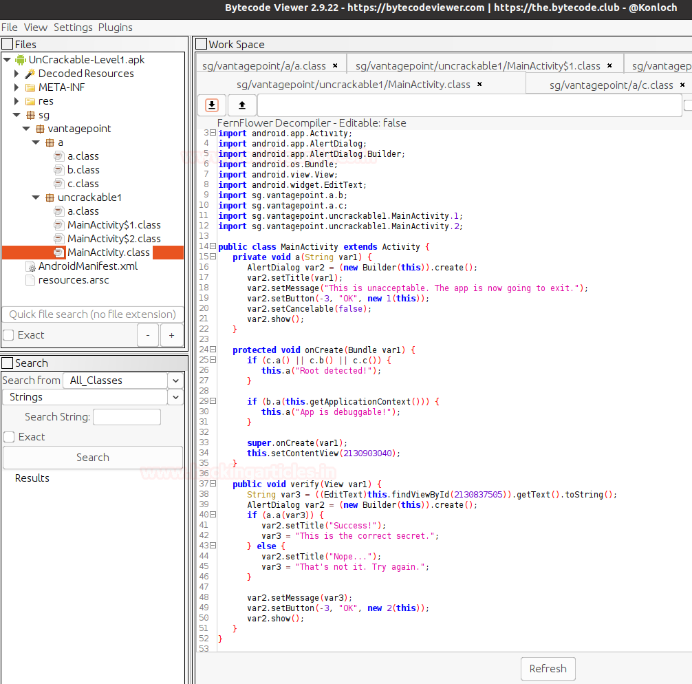Click the Decoded Resources key icon
Image resolution: width=692 pixels, height=684 pixels.
click(x=30, y=74)
